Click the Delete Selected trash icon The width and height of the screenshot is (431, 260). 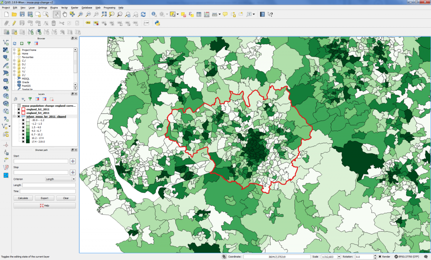[53, 24]
